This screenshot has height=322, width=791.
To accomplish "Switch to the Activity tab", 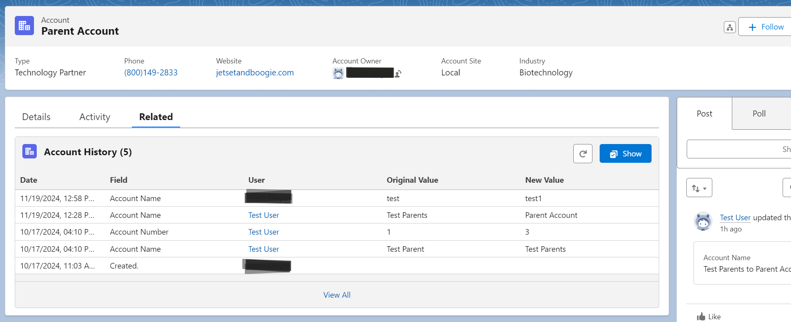I will click(95, 117).
